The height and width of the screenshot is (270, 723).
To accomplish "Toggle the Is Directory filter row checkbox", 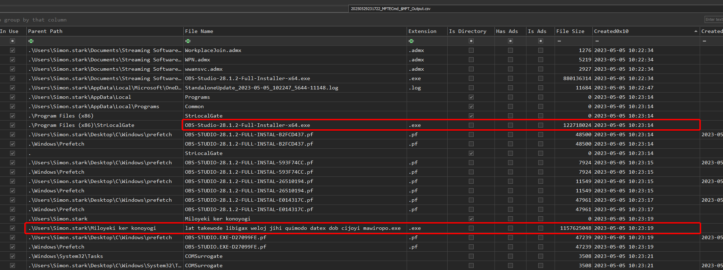I will (x=471, y=41).
